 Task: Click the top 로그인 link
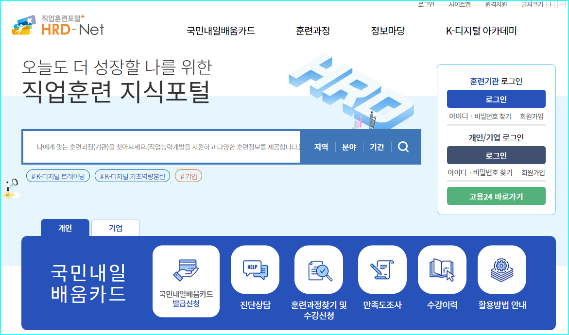click(426, 4)
